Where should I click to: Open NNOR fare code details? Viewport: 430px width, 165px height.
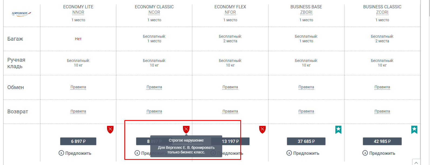[78, 12]
